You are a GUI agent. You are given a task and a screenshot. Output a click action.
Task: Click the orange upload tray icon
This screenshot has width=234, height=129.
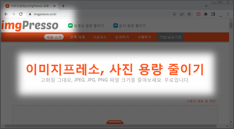tap(115, 122)
